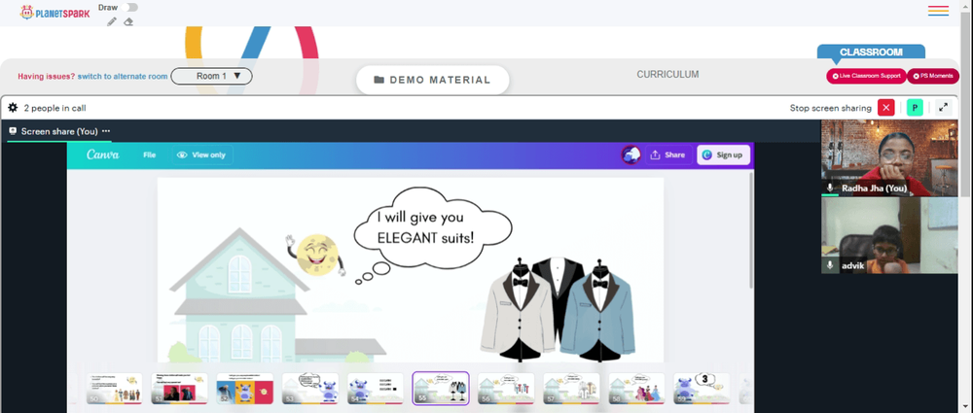Click the View only button

point(202,155)
